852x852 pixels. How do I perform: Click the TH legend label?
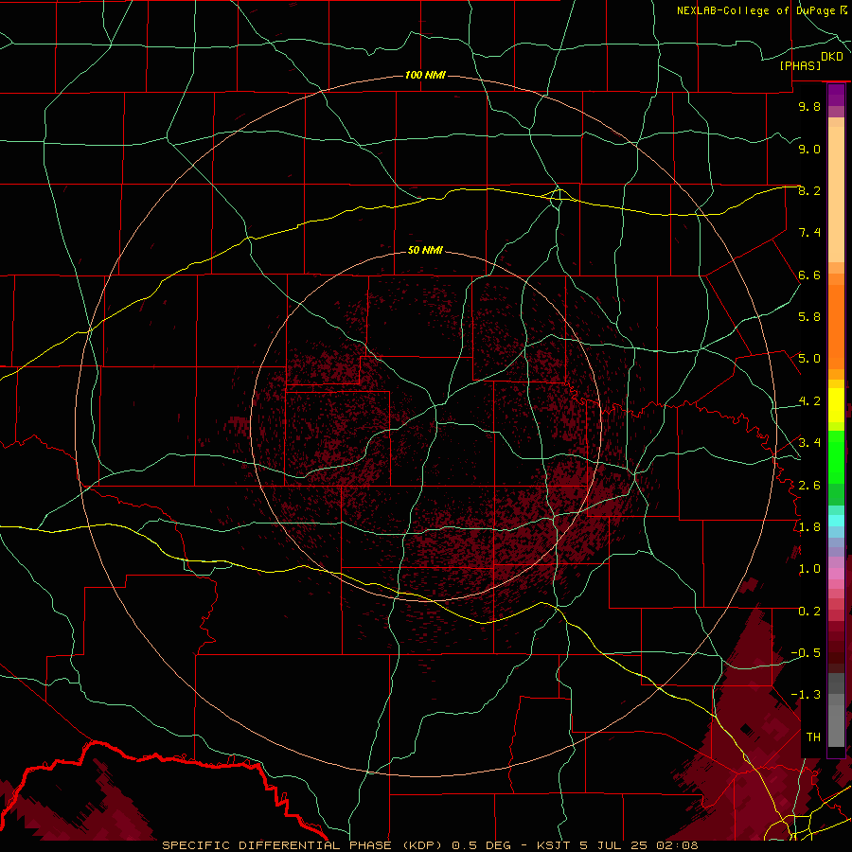813,737
